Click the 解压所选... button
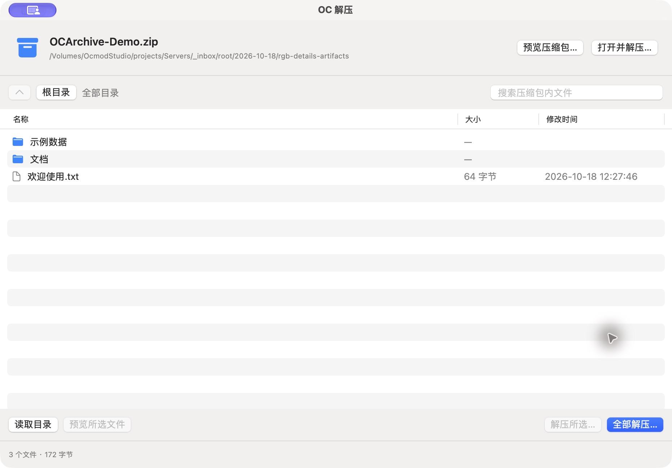 pos(573,425)
